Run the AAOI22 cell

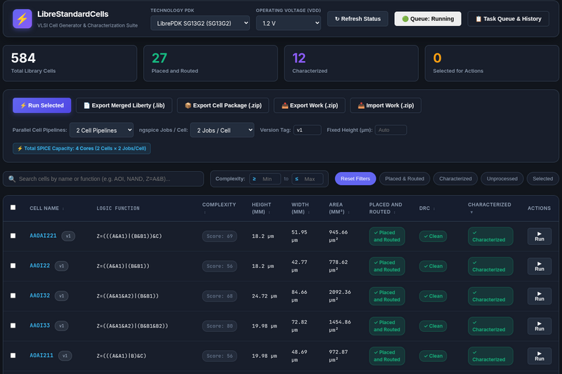coord(539,266)
